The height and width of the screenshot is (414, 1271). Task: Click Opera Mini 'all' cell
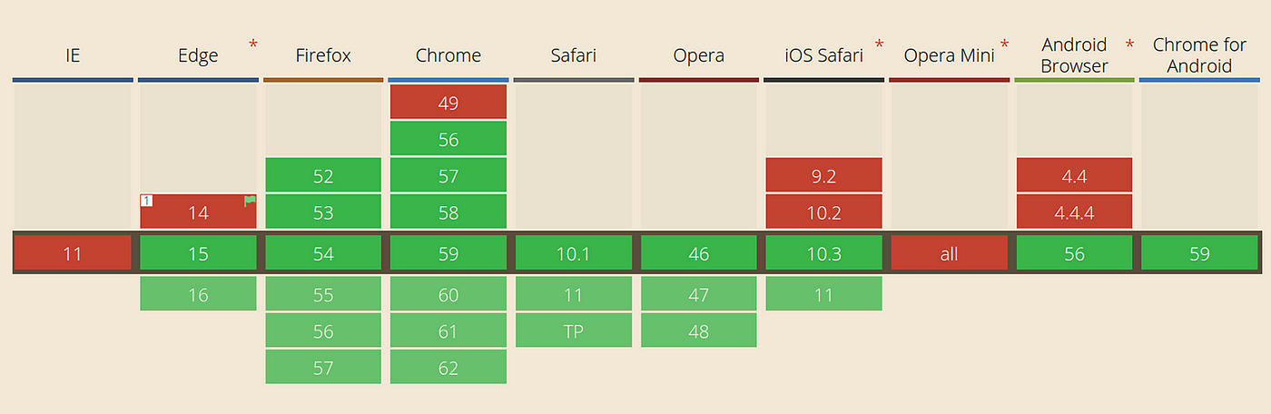949,253
